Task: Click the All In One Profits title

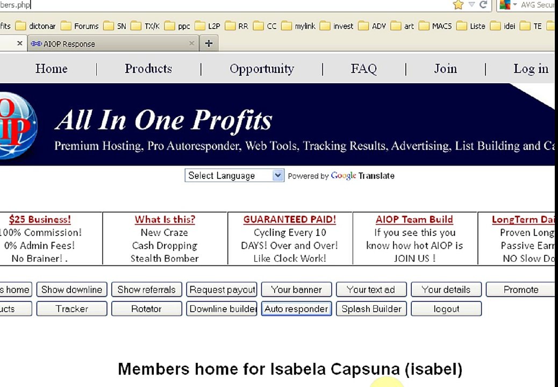Action: tap(164, 120)
